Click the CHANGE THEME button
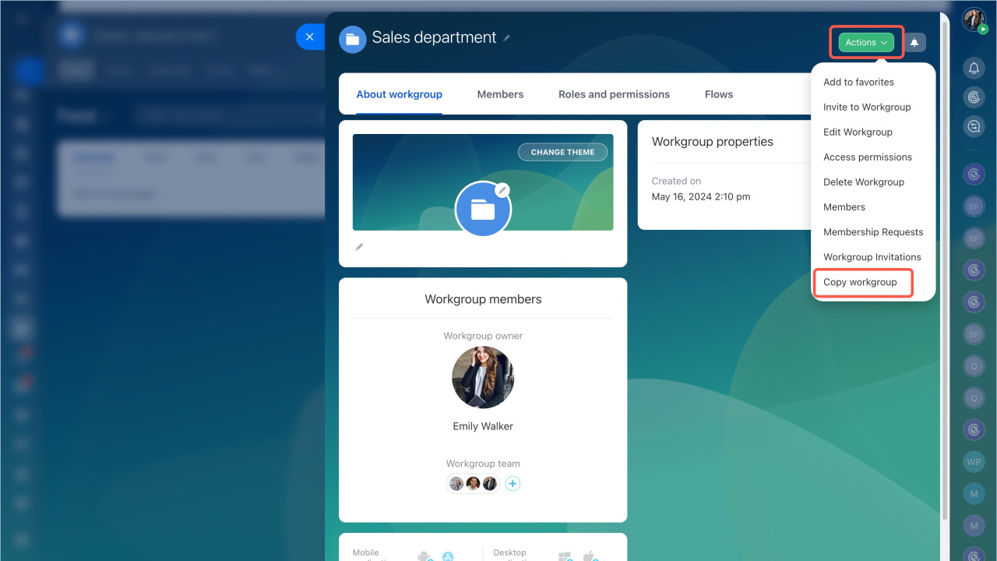The width and height of the screenshot is (997, 561). coord(563,152)
